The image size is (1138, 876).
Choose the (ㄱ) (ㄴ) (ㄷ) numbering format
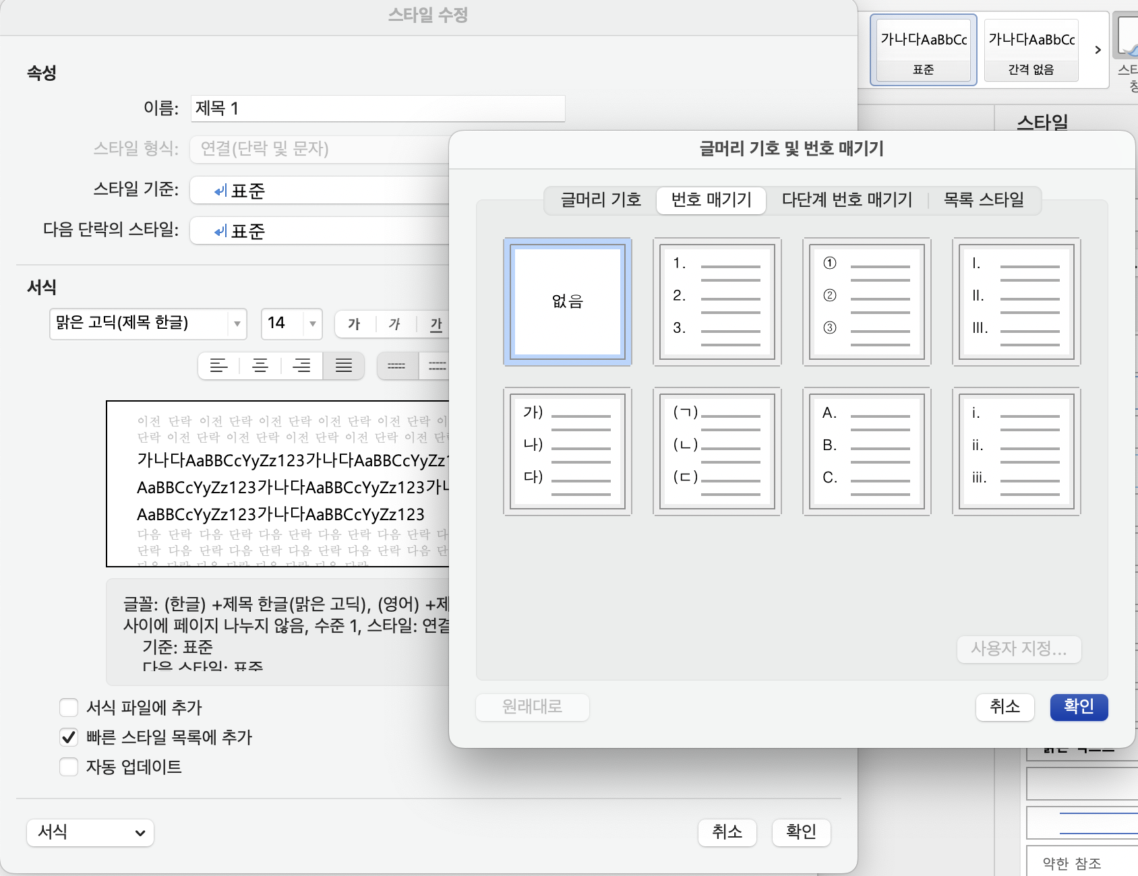click(x=717, y=451)
